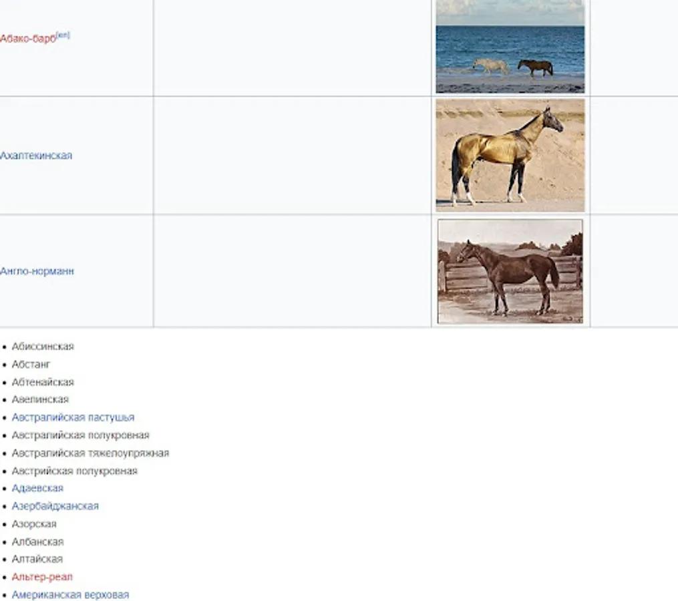Select the Австралийская полукровная list entry
The height and width of the screenshot is (601, 678).
click(80, 435)
